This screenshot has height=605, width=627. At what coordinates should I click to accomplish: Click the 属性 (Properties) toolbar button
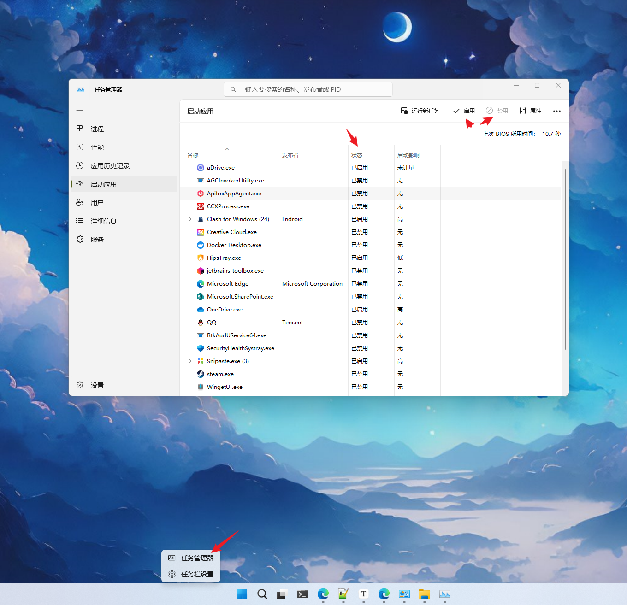[x=531, y=111]
